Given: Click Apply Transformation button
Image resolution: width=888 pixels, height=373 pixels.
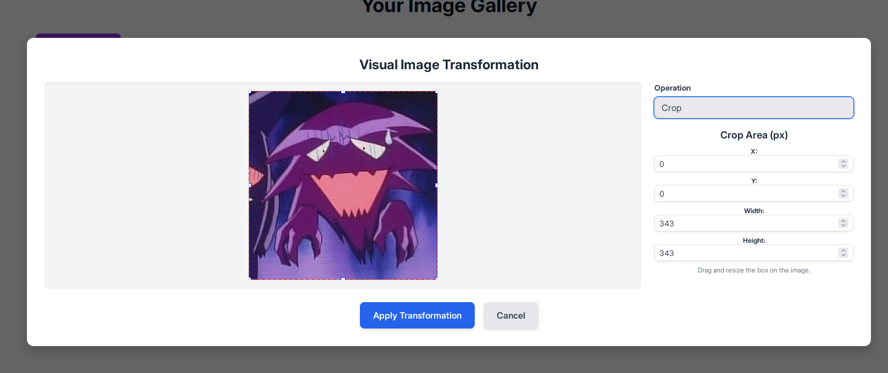Looking at the screenshot, I should [x=417, y=315].
